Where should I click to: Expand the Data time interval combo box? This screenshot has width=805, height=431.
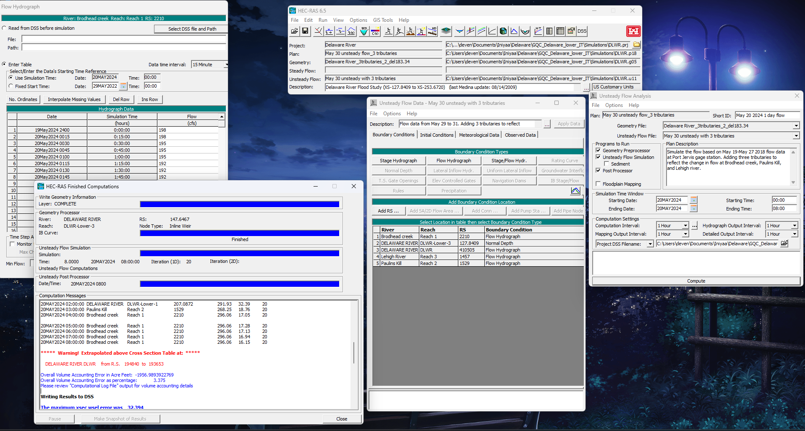pos(226,65)
